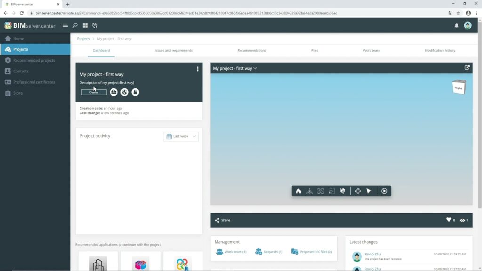Switch to the Issues and requirements tab

(173, 50)
